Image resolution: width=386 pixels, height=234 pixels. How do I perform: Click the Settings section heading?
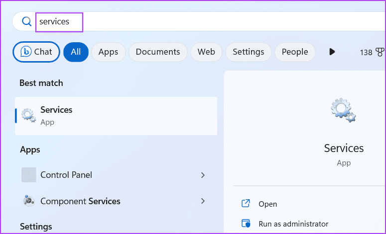point(36,227)
